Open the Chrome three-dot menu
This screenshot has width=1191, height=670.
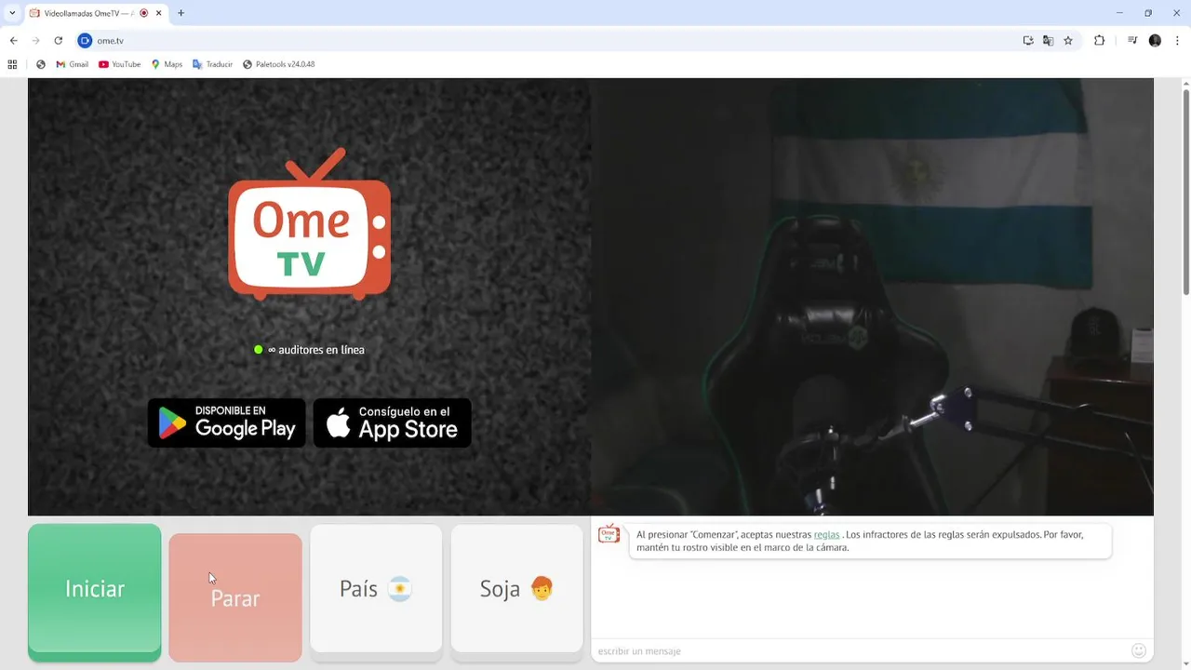[1177, 41]
